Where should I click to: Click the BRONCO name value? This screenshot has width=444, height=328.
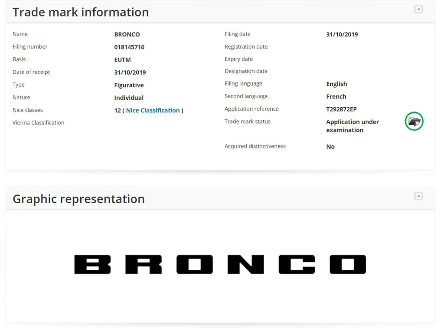coord(127,34)
